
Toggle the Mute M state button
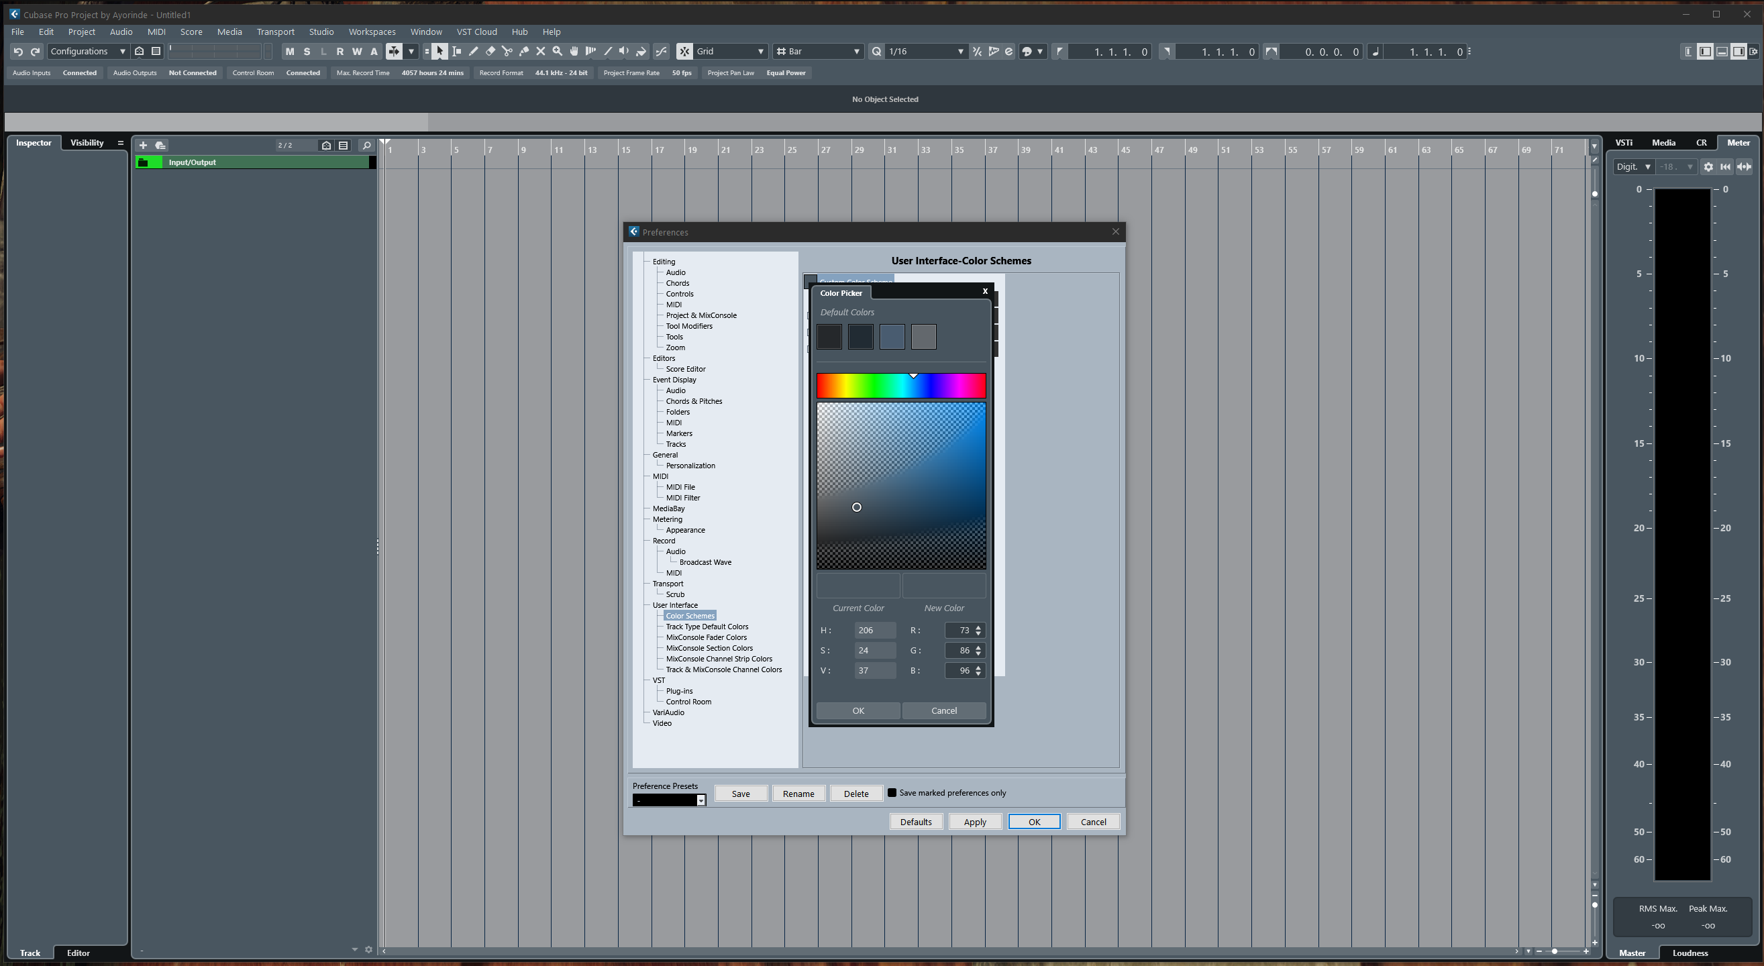(x=290, y=52)
